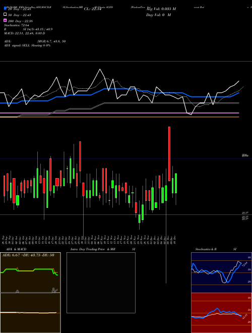Click the '(MGR) 6.7, 43.8, 50' ADX values
252x333 pixels.
tap(51, 41)
